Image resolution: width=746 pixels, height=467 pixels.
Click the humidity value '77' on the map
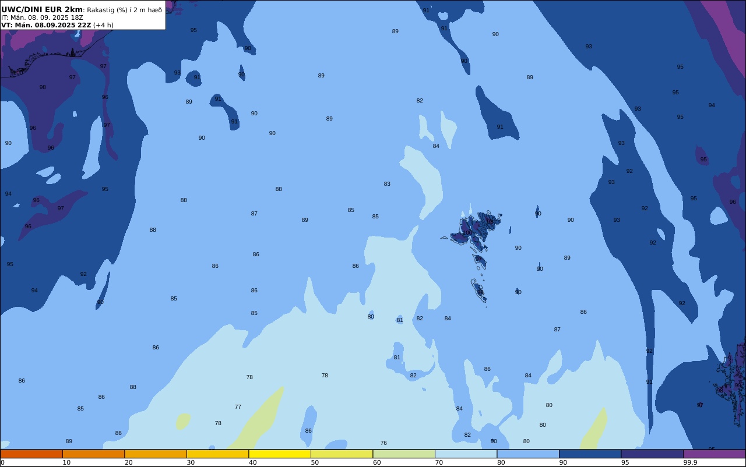pos(238,407)
